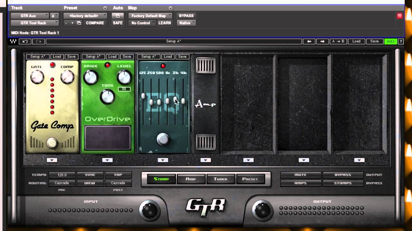Image resolution: width=412 pixels, height=231 pixels.
Task: Open the 'a' insert slot dropdown
Action: pos(55,16)
